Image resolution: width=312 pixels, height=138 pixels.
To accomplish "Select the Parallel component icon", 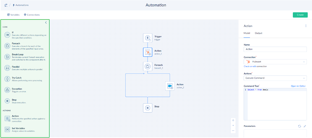I will pyautogui.click(x=7, y=68).
